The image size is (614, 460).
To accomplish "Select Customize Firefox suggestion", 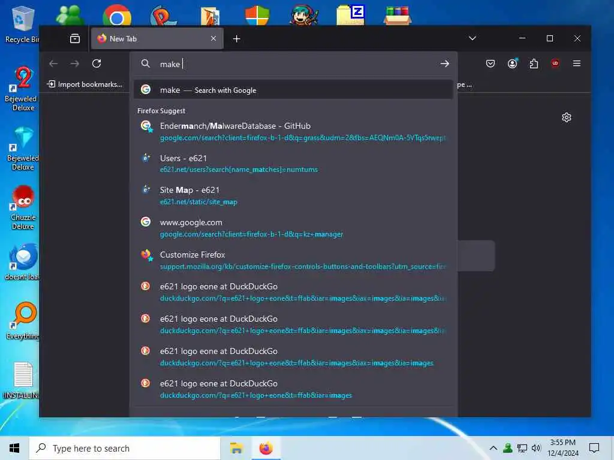I will coord(293,260).
